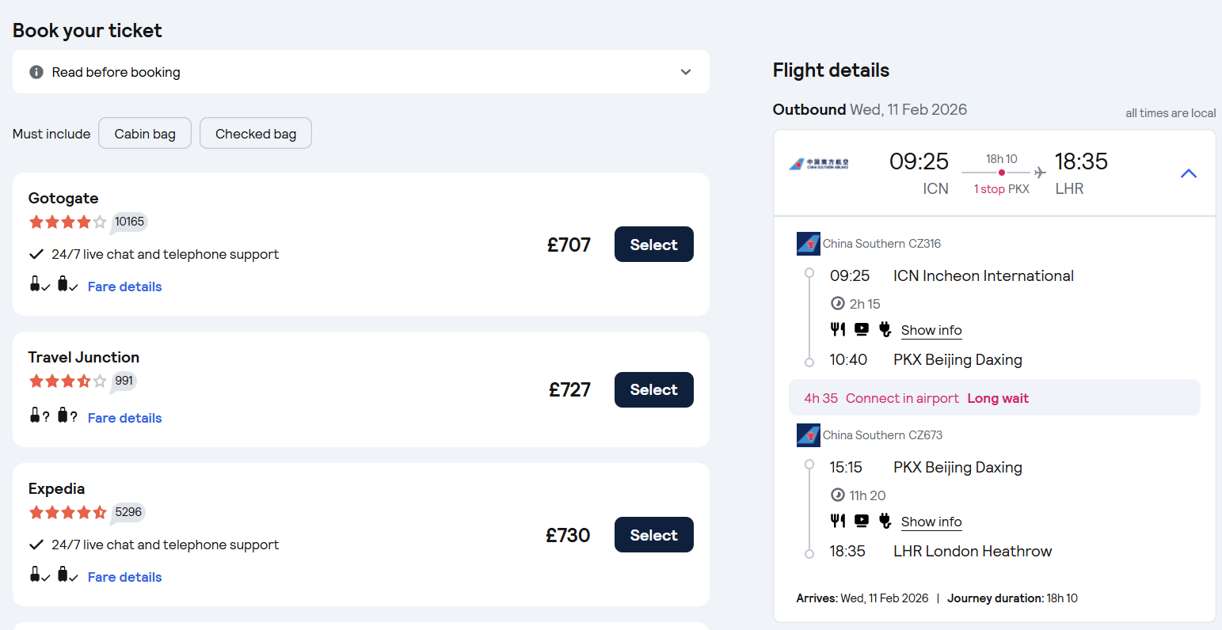Open Fare details for Travel Junction
The image size is (1222, 630).
tap(124, 418)
